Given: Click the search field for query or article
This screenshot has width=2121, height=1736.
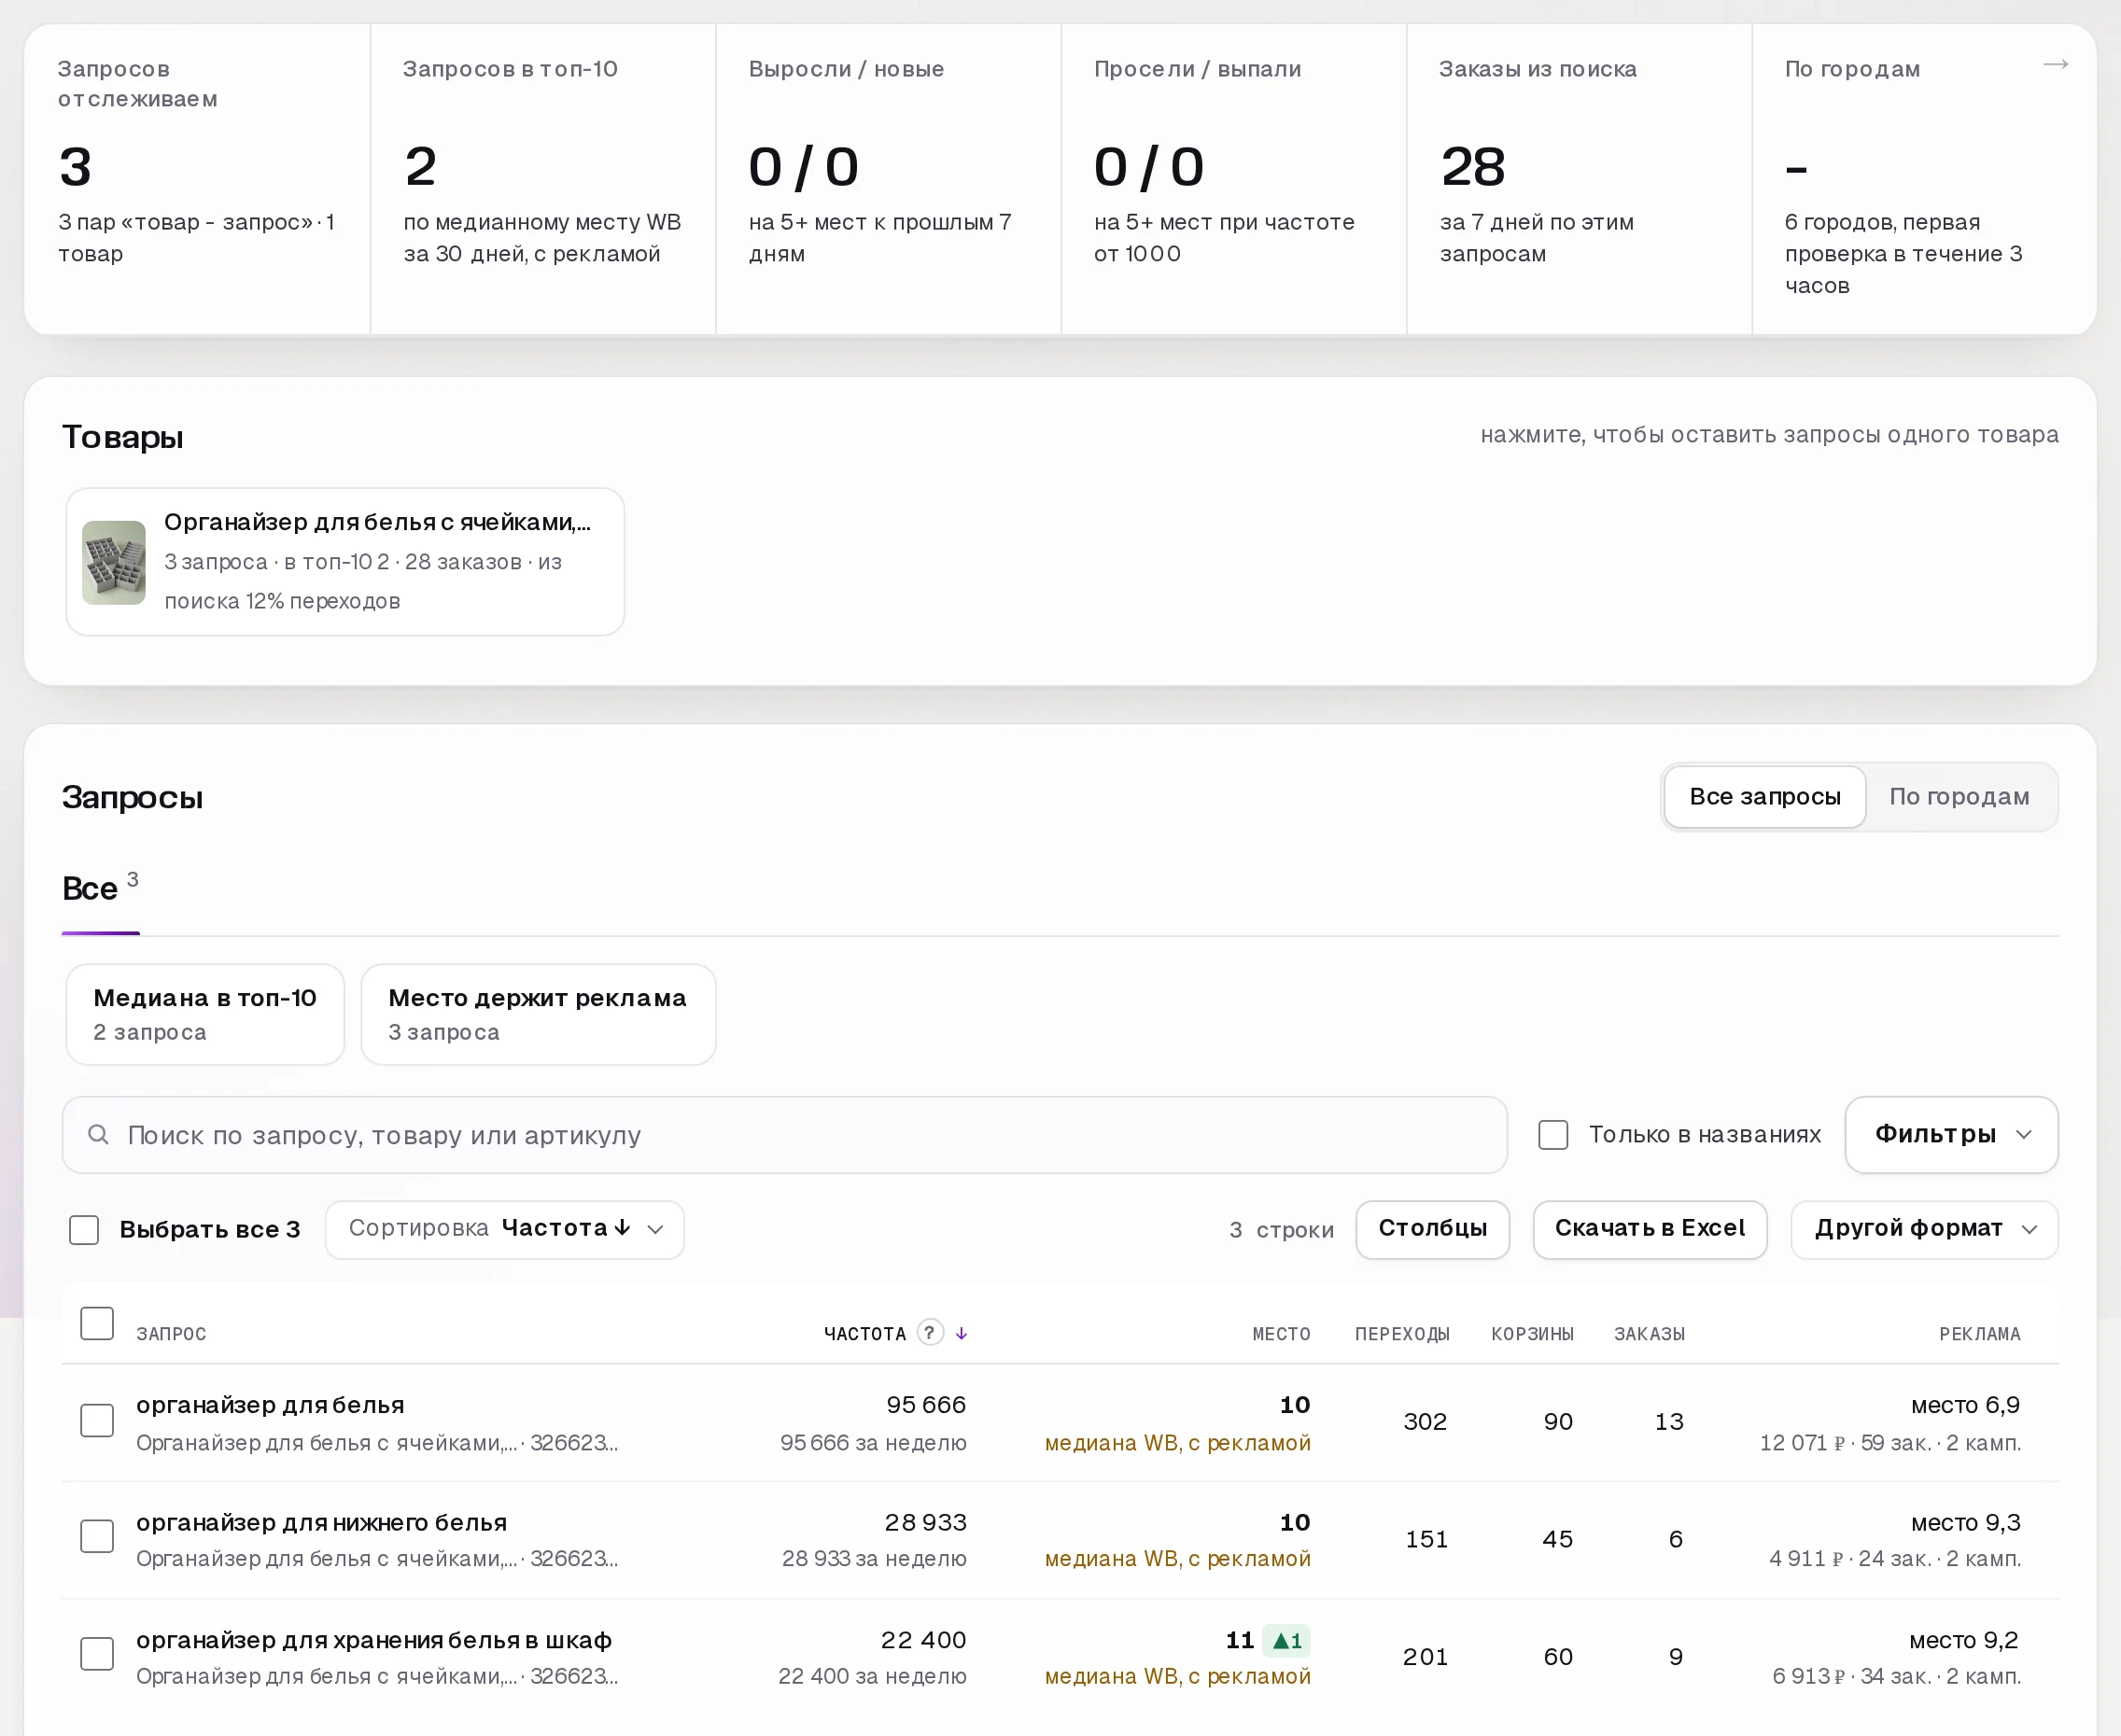Looking at the screenshot, I should 785,1135.
